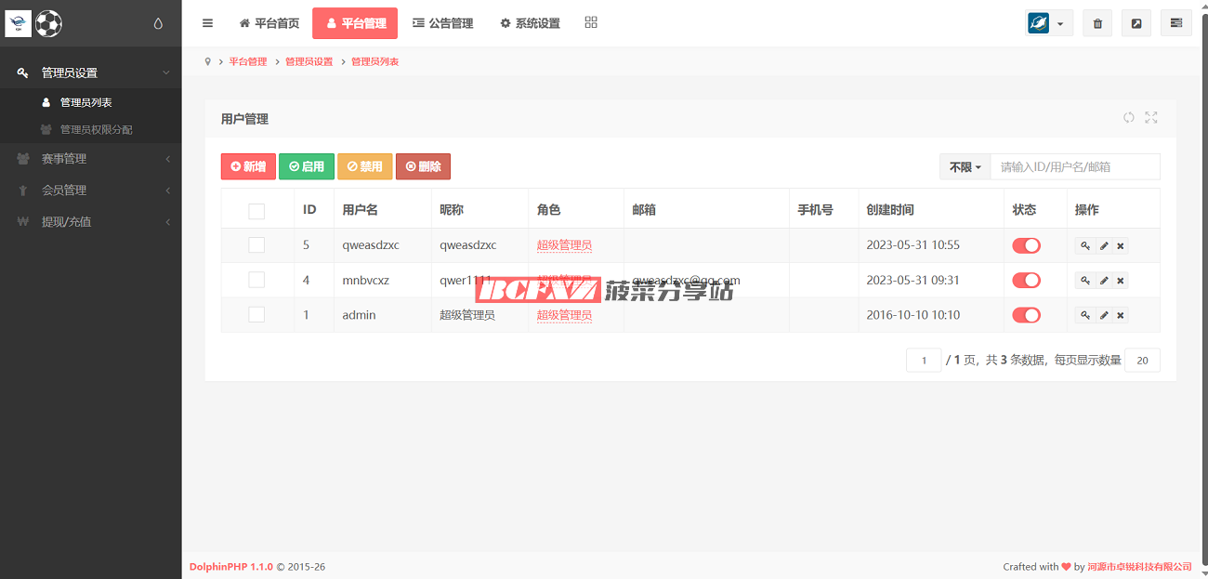Image resolution: width=1208 pixels, height=579 pixels.
Task: Tick the select-all checkbox in table header
Action: pyautogui.click(x=256, y=211)
